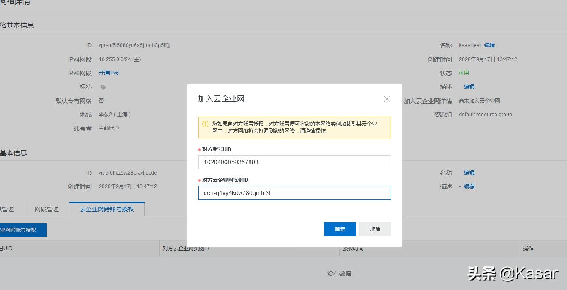Click the 对方账号UID input field
Image resolution: width=567 pixels, height=290 pixels.
pos(294,162)
